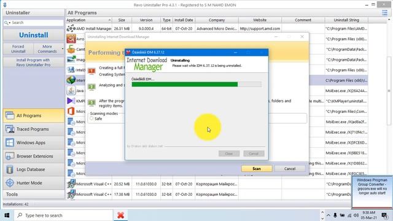Click the Traced Programs sidebar icon
The height and width of the screenshot is (221, 393).
(x=10, y=129)
